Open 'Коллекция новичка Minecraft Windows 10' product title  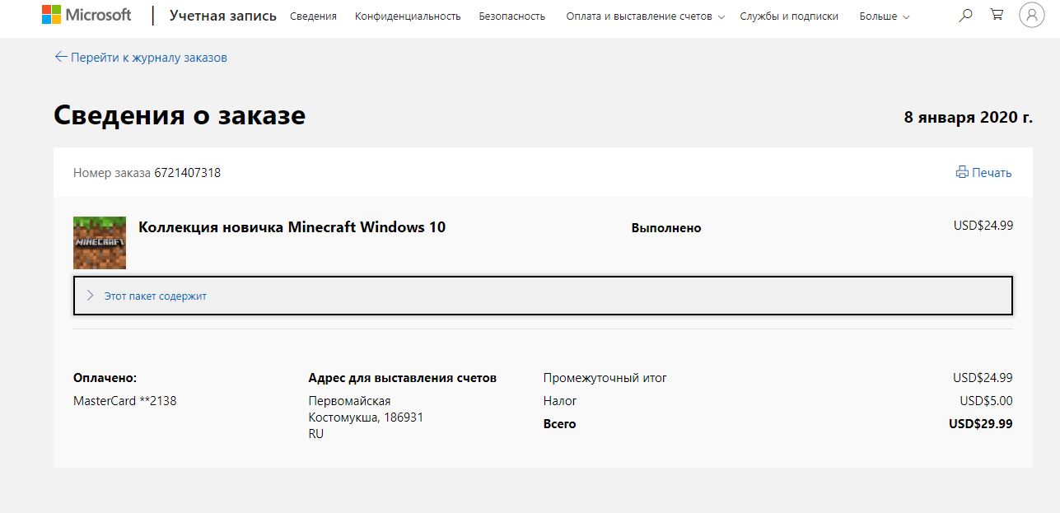click(x=292, y=227)
